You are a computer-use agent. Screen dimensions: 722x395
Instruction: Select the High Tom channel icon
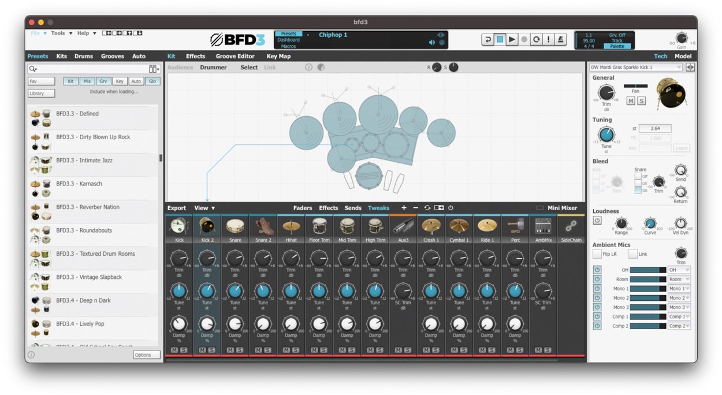pyautogui.click(x=375, y=226)
